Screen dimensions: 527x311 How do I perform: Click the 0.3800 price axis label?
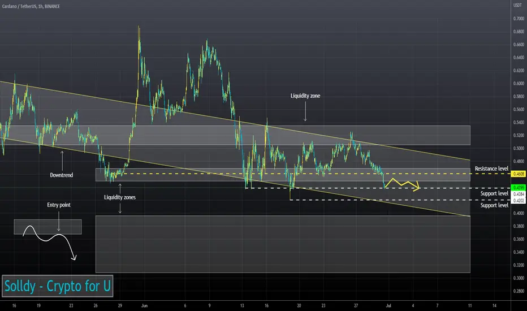click(519, 226)
